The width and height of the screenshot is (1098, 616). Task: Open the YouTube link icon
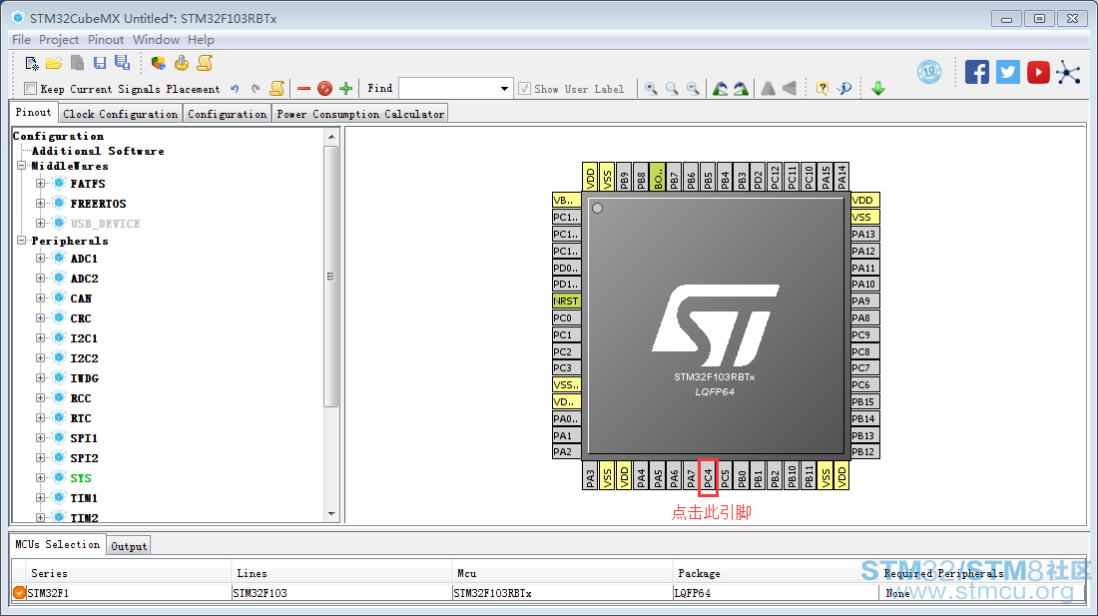(x=1038, y=72)
